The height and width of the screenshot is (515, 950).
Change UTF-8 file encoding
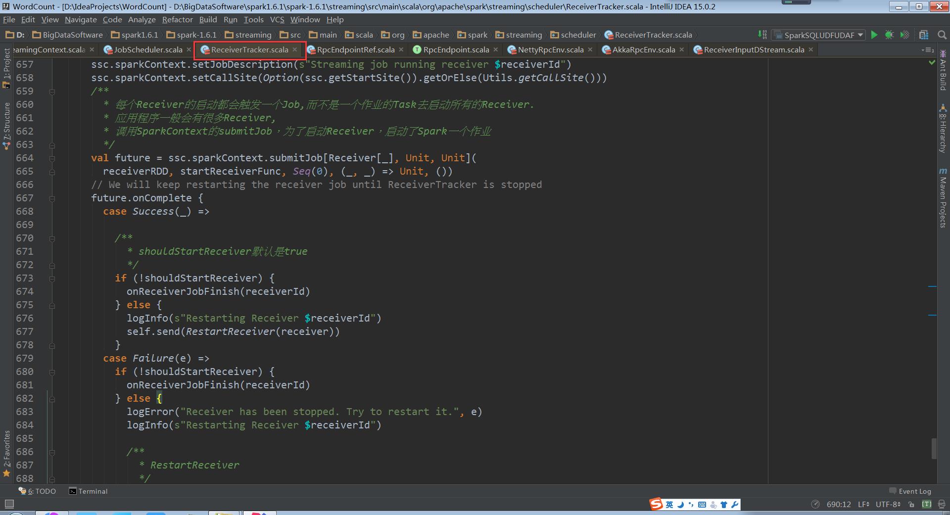(x=888, y=505)
